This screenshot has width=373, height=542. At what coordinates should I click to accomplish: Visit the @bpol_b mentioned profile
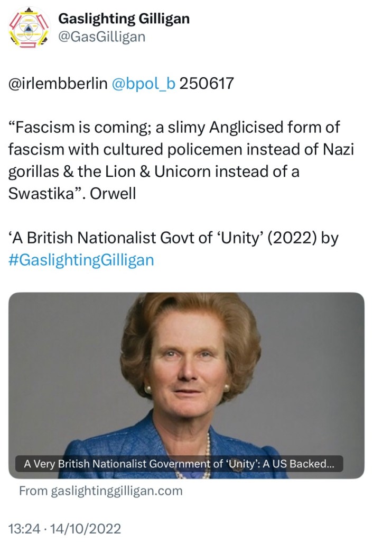click(144, 84)
